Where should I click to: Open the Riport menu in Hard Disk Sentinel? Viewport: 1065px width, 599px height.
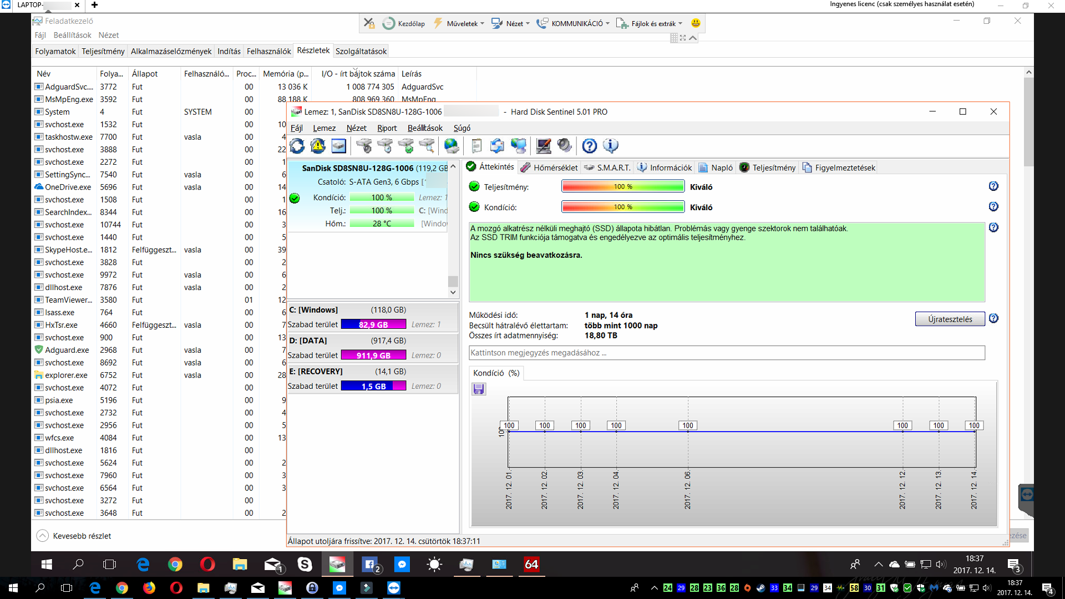387,128
